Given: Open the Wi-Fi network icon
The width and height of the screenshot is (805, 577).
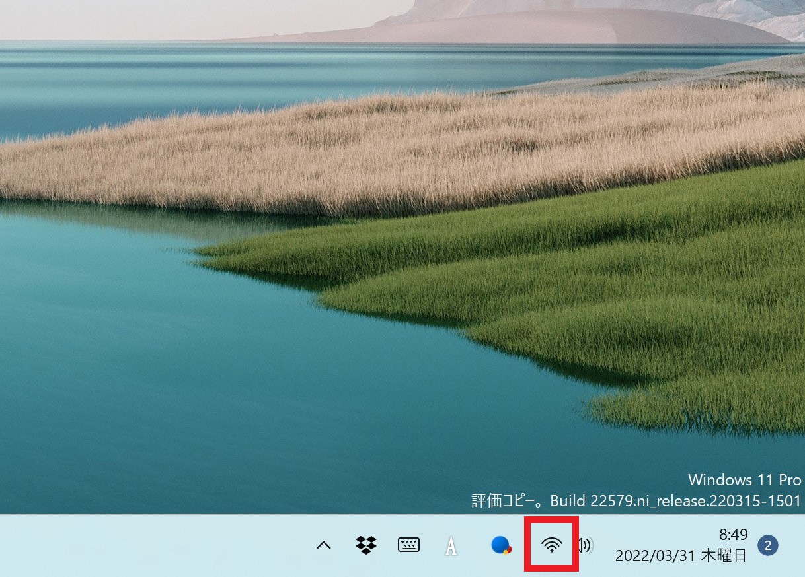Looking at the screenshot, I should coord(551,545).
